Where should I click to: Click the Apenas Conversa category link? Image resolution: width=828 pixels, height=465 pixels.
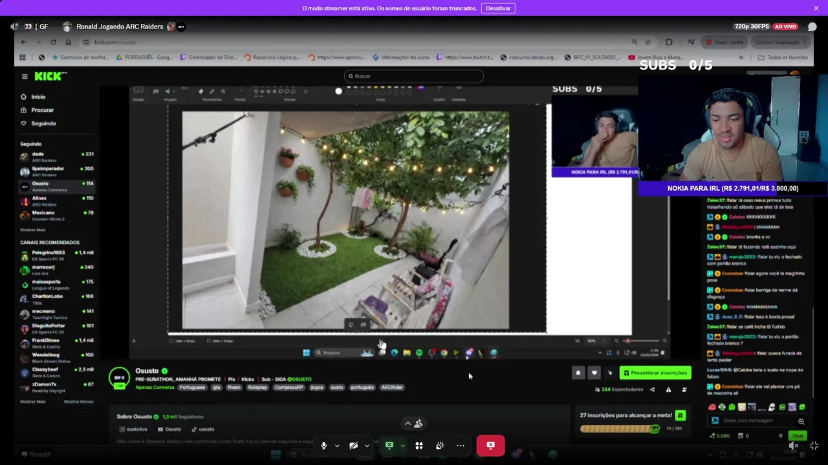click(x=155, y=387)
